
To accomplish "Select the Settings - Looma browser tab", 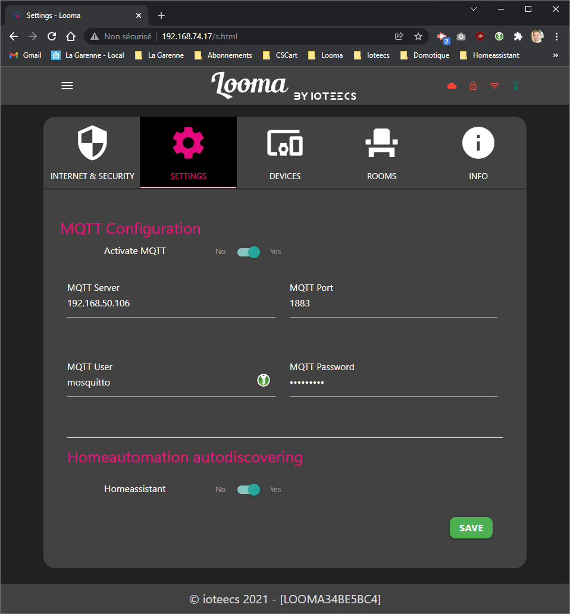I will point(77,15).
